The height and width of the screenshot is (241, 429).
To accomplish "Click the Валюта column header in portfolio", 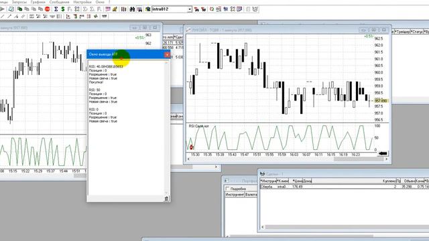I will pyautogui.click(x=251, y=195).
